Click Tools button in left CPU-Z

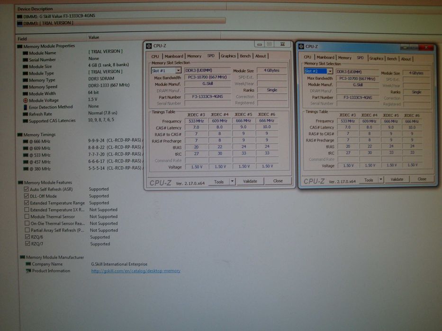(219, 182)
